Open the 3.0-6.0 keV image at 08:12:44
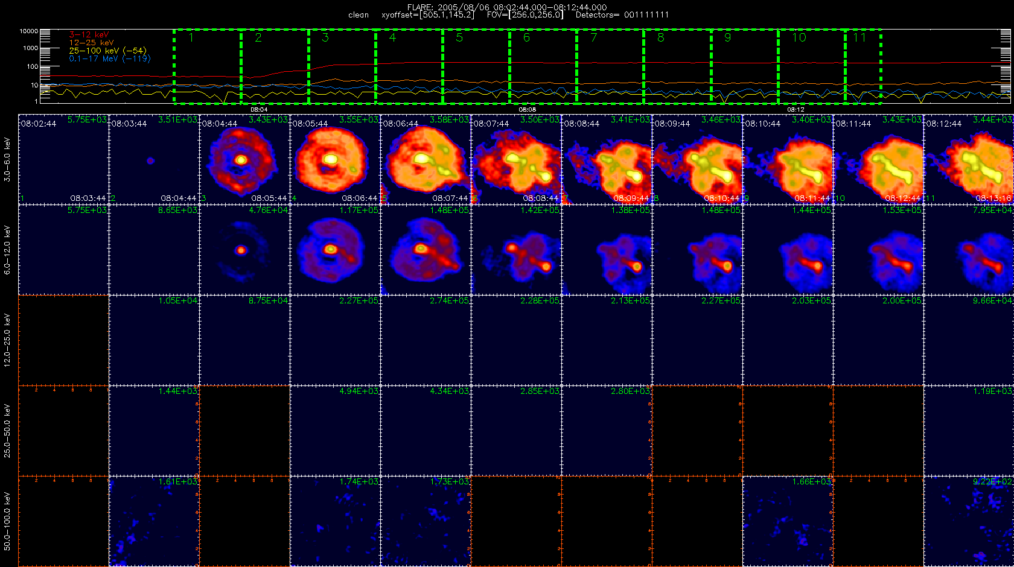The image size is (1014, 567). coord(969,159)
